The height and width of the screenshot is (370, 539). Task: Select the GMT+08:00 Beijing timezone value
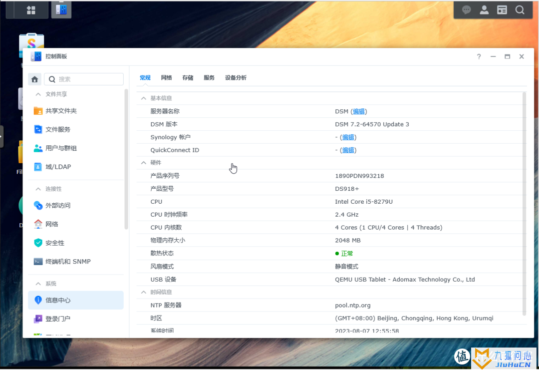pyautogui.click(x=414, y=319)
